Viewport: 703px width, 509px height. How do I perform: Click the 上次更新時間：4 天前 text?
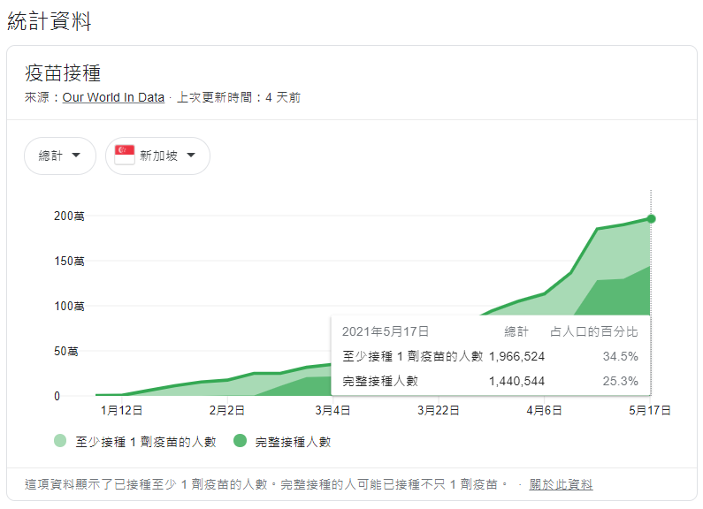(239, 97)
